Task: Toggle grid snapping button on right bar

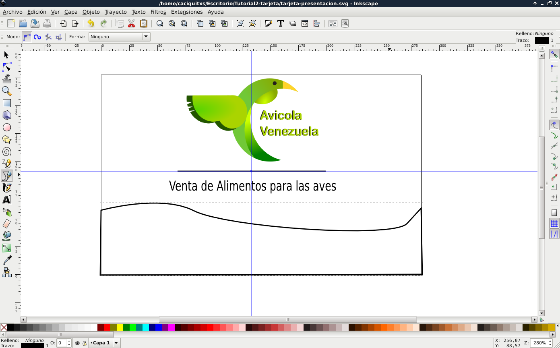Action: [x=554, y=224]
